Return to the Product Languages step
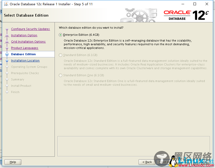Viewport: 215px width, 168px height. (x=25, y=48)
